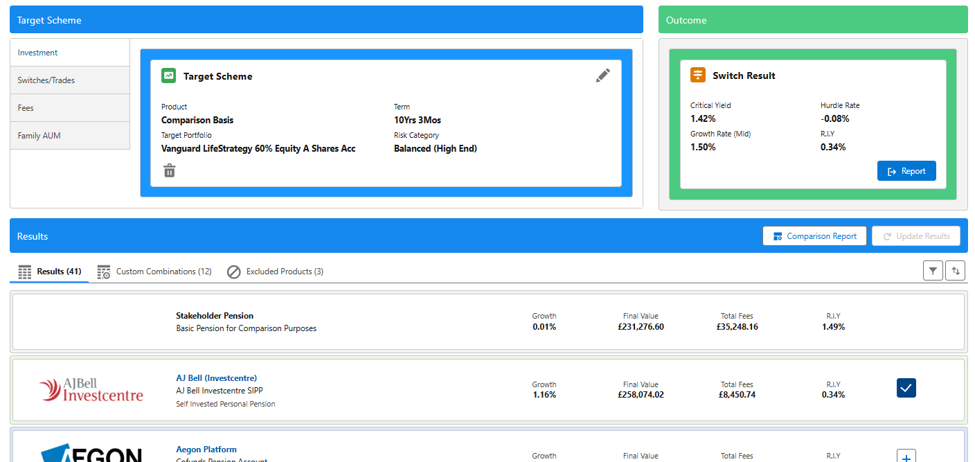
Task: Open the Family AUM side tab
Action: tap(70, 136)
